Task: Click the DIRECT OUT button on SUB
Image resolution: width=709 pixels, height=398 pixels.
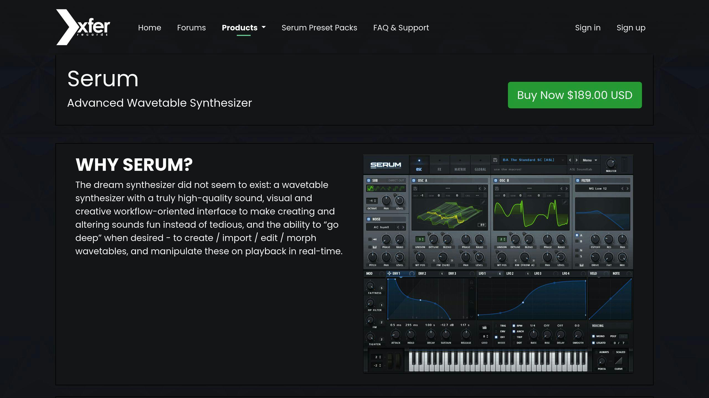Action: pyautogui.click(x=396, y=180)
